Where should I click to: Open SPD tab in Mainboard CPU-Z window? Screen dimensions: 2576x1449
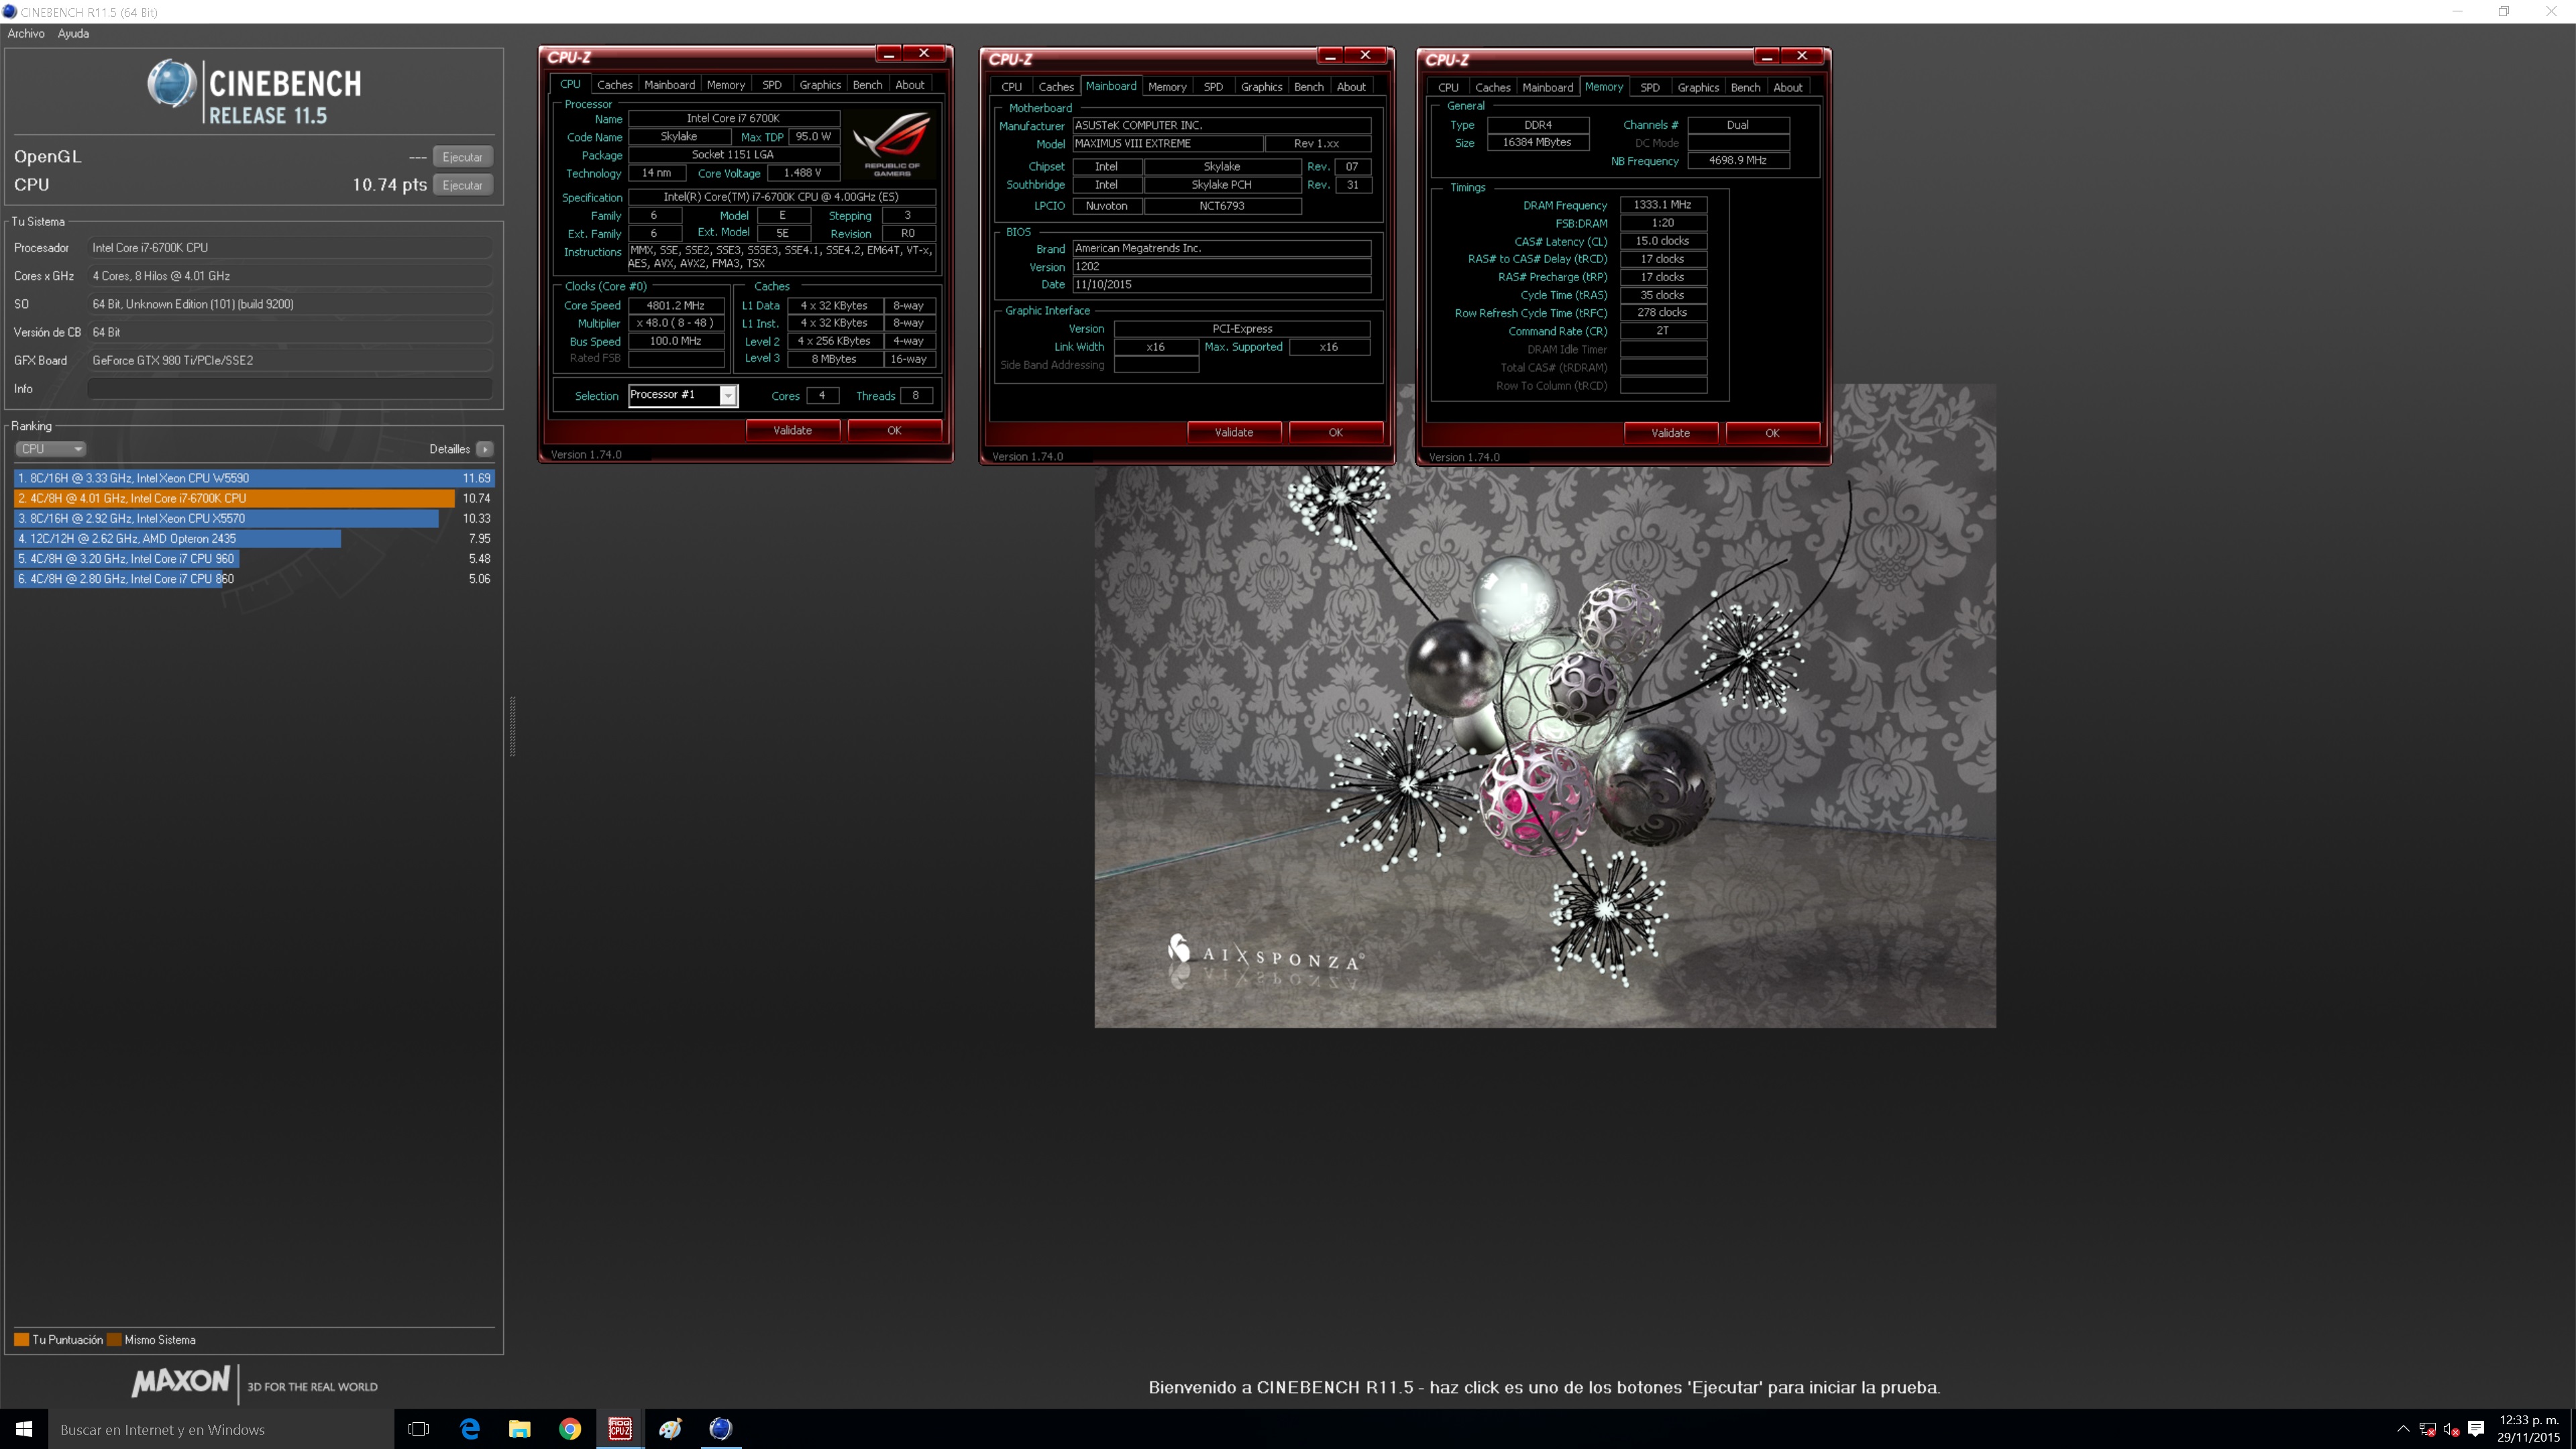1213,87
